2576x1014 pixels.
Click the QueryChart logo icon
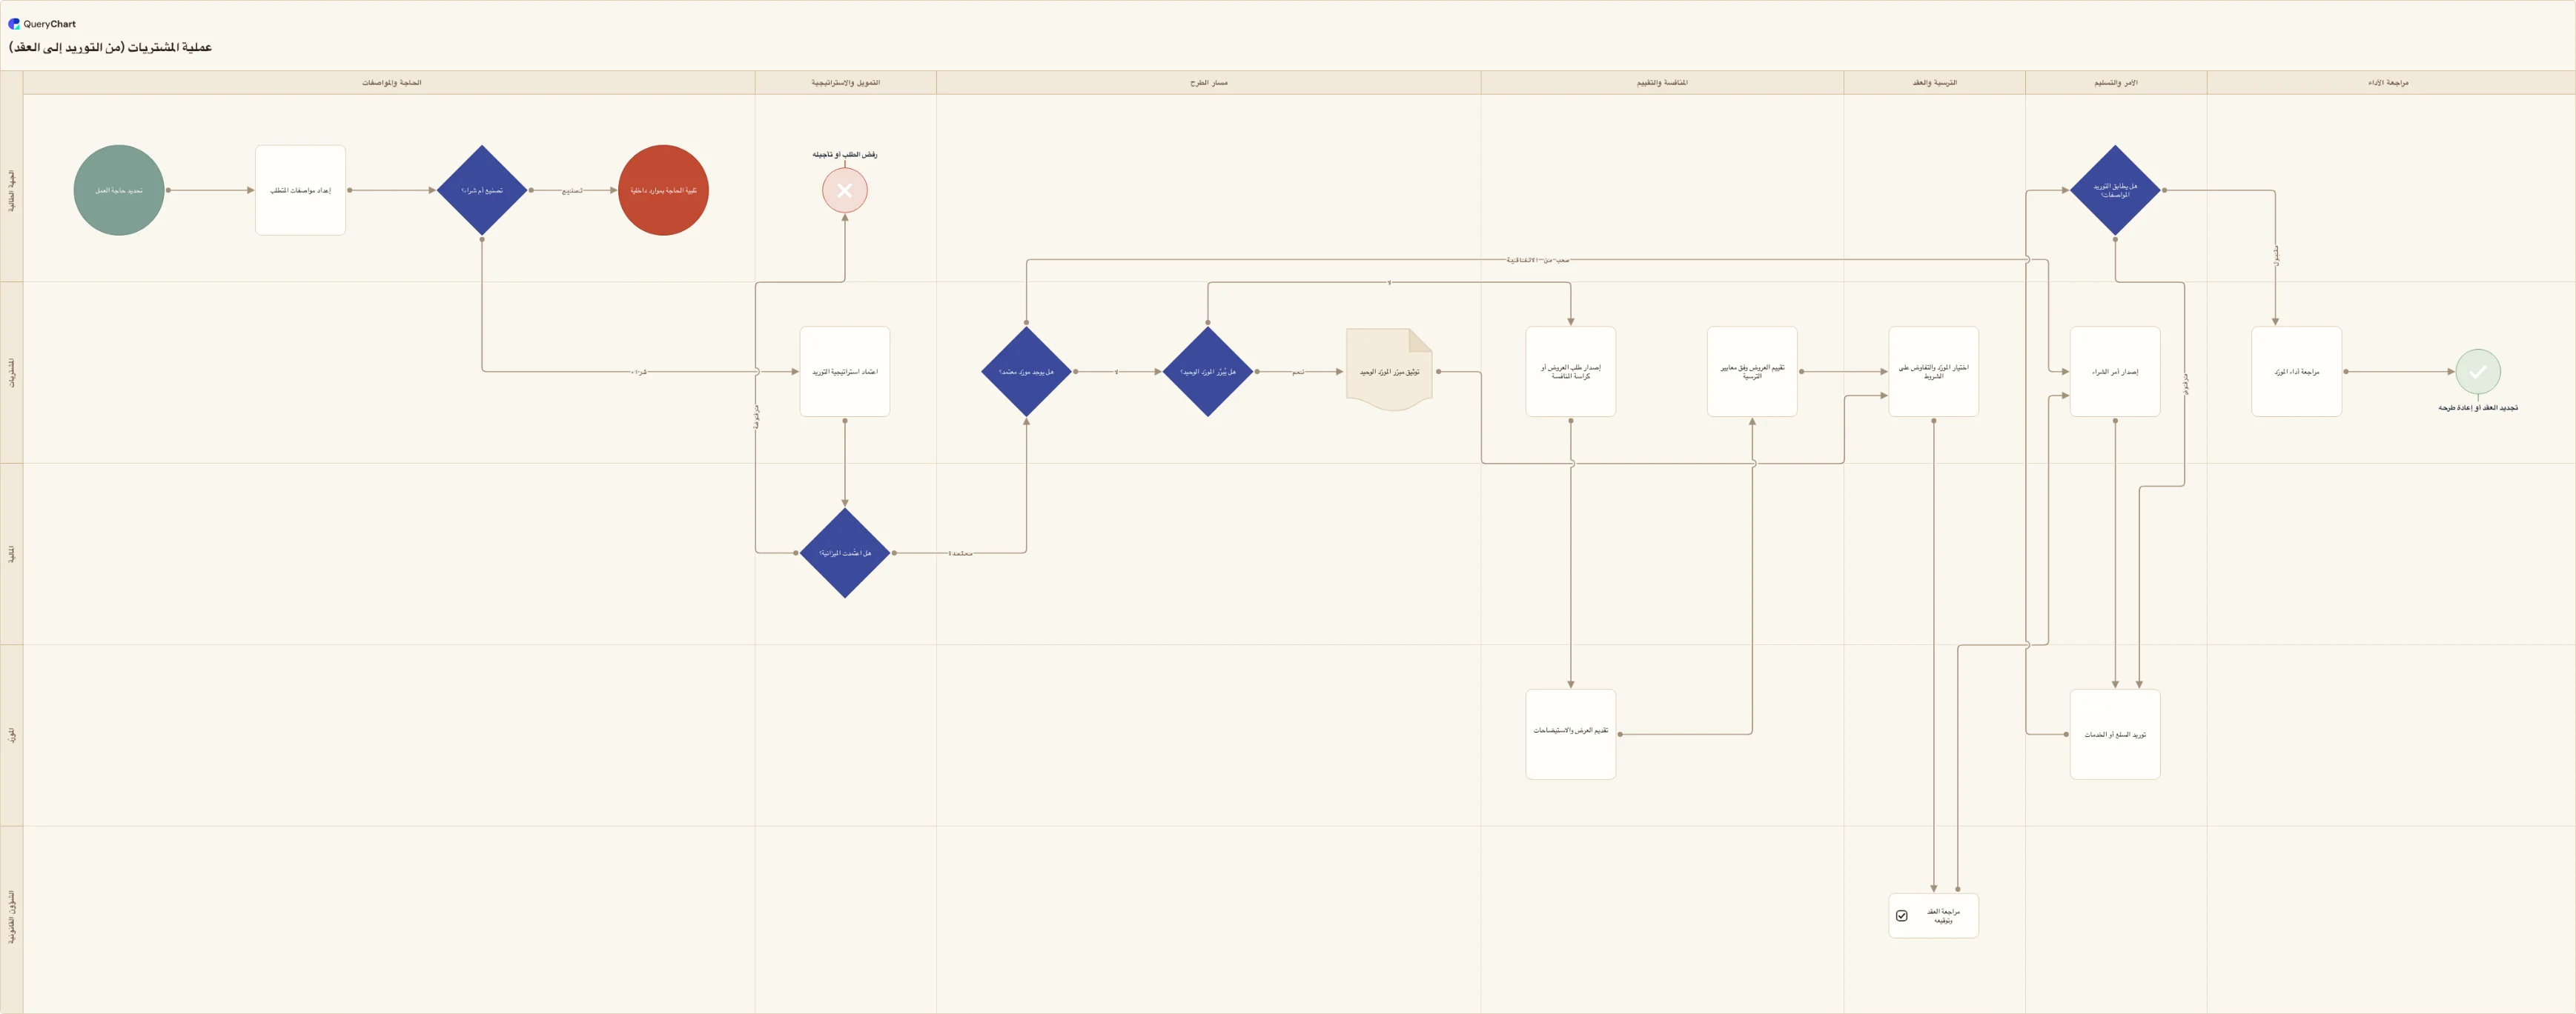click(x=14, y=24)
